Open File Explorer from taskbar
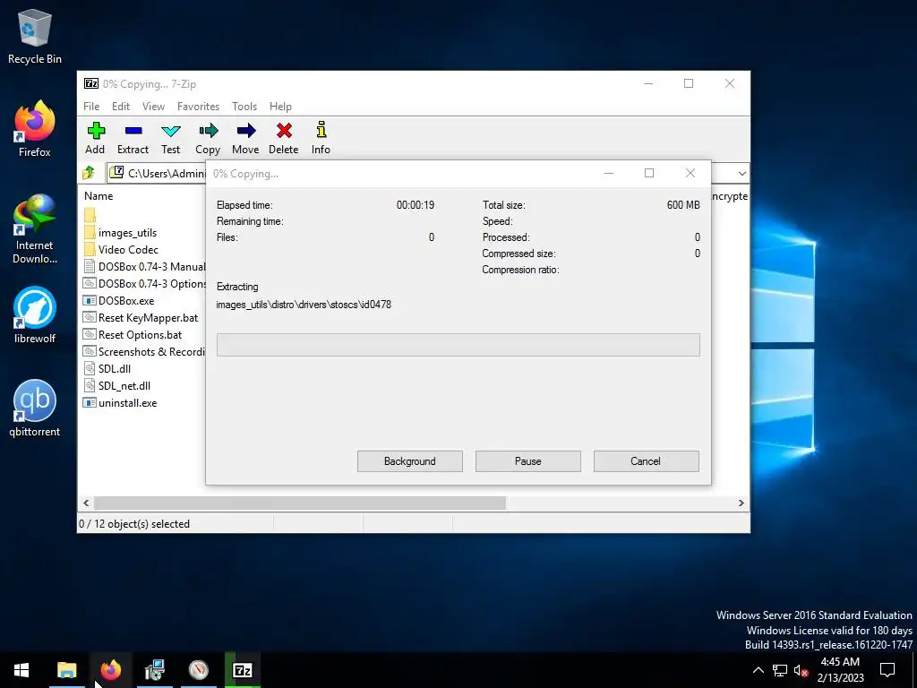 [x=66, y=670]
